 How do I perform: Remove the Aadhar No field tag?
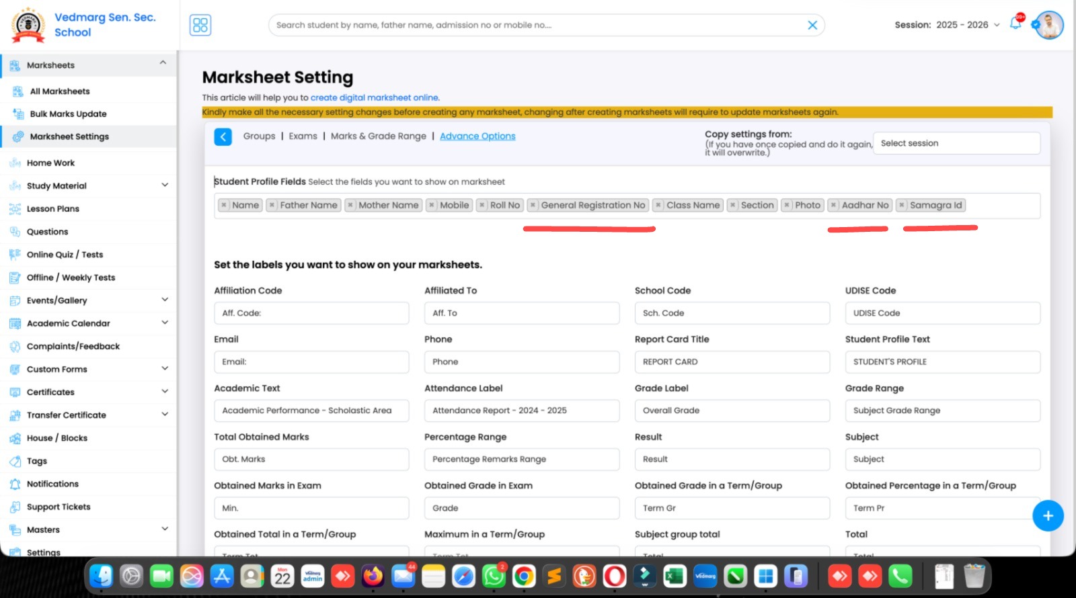point(834,205)
